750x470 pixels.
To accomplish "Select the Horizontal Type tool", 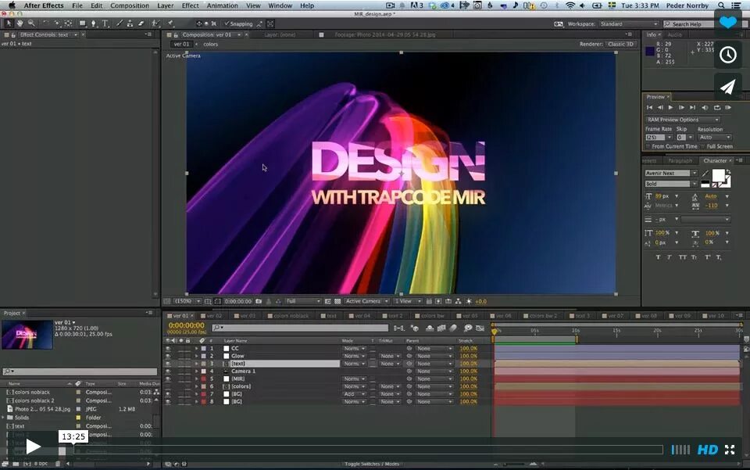I will click(105, 23).
